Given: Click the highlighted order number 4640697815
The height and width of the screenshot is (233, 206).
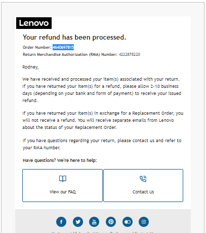Looking at the screenshot, I should pos(63,47).
